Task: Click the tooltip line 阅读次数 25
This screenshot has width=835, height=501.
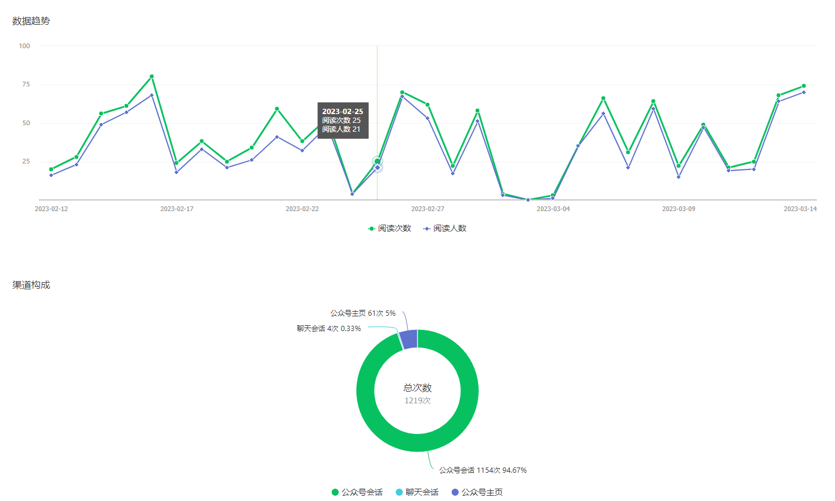Action: point(341,121)
